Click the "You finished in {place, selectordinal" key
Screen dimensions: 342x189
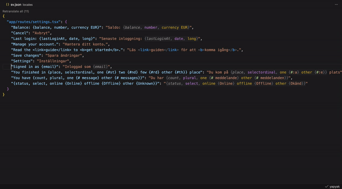(x=107, y=72)
